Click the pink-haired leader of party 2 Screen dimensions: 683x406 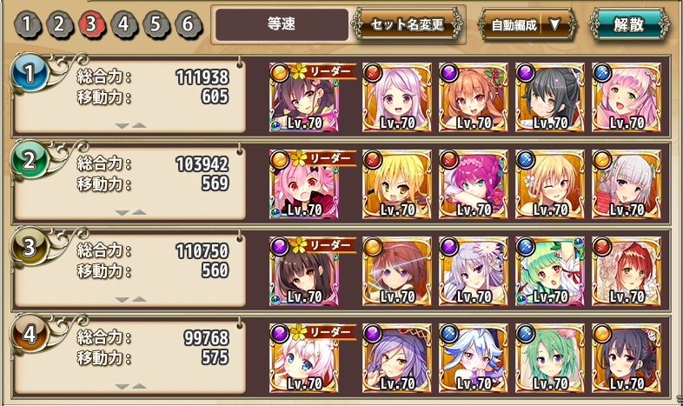[x=304, y=184]
